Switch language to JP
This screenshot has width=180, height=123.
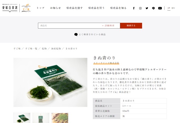tap(169, 8)
